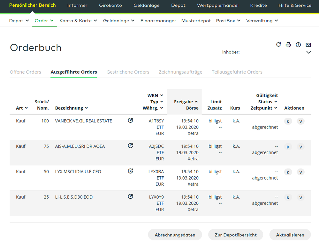Viewport: 319px width, 243px height.
Task: Click the Abrechnungsdaten button
Action: coord(175,235)
